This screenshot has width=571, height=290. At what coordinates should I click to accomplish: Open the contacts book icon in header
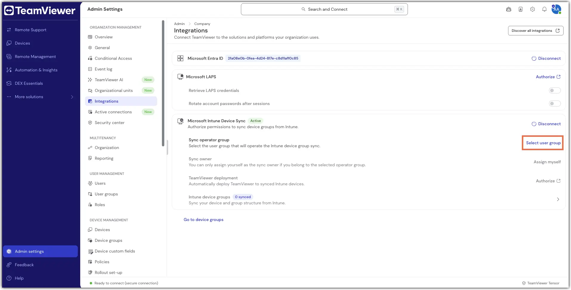click(x=521, y=9)
